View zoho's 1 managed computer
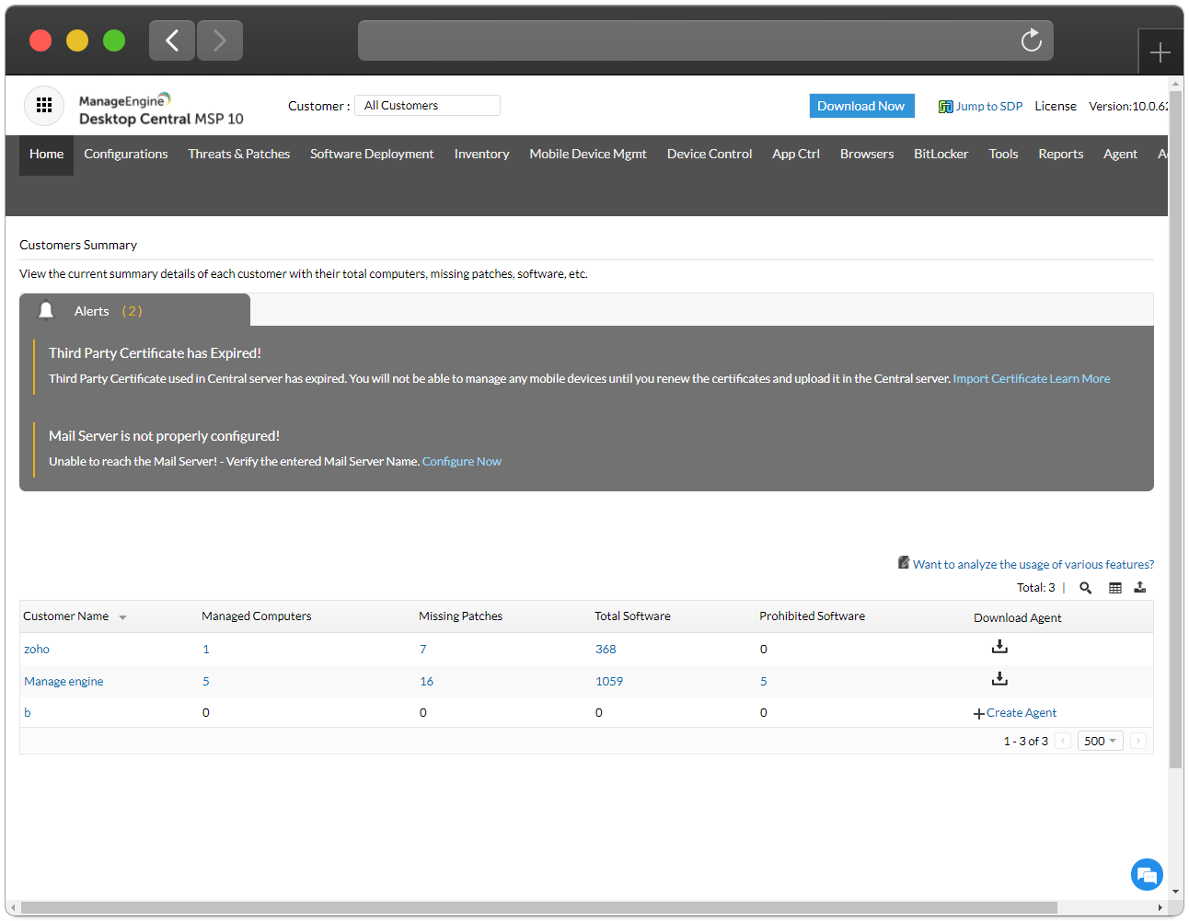 [x=206, y=650]
